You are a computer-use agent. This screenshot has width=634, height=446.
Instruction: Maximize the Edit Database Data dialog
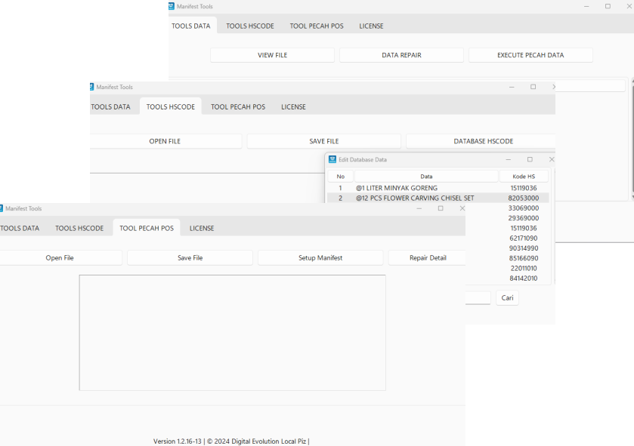tap(530, 159)
